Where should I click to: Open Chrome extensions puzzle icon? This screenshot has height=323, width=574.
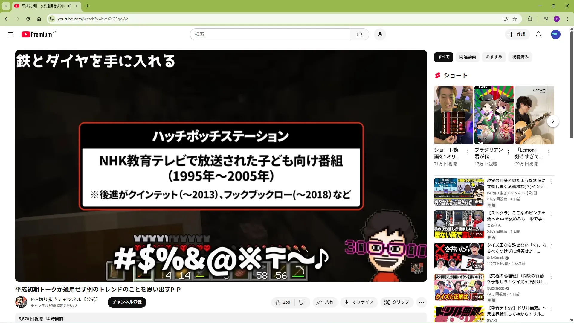tap(530, 19)
